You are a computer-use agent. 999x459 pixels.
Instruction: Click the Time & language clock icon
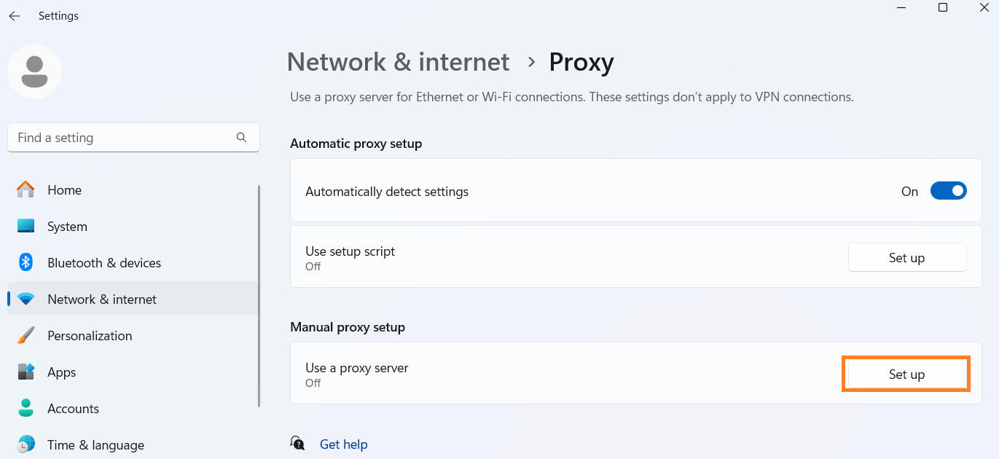26,444
